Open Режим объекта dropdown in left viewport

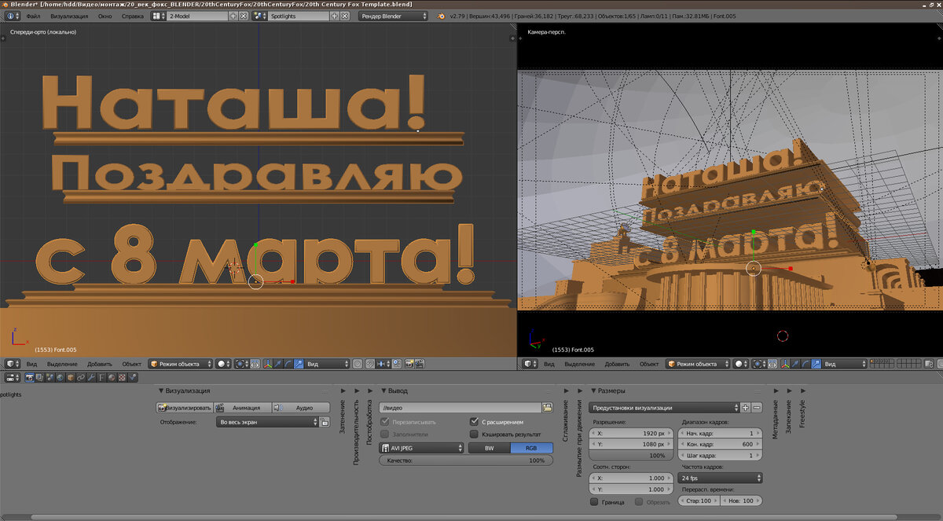(181, 364)
